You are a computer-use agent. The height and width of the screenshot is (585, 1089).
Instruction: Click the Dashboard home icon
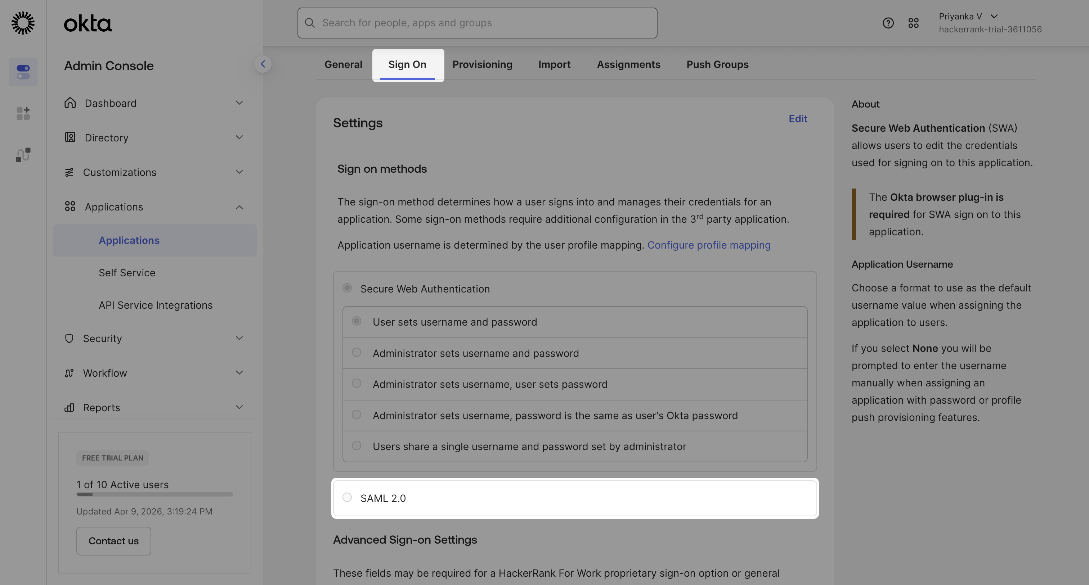click(70, 103)
